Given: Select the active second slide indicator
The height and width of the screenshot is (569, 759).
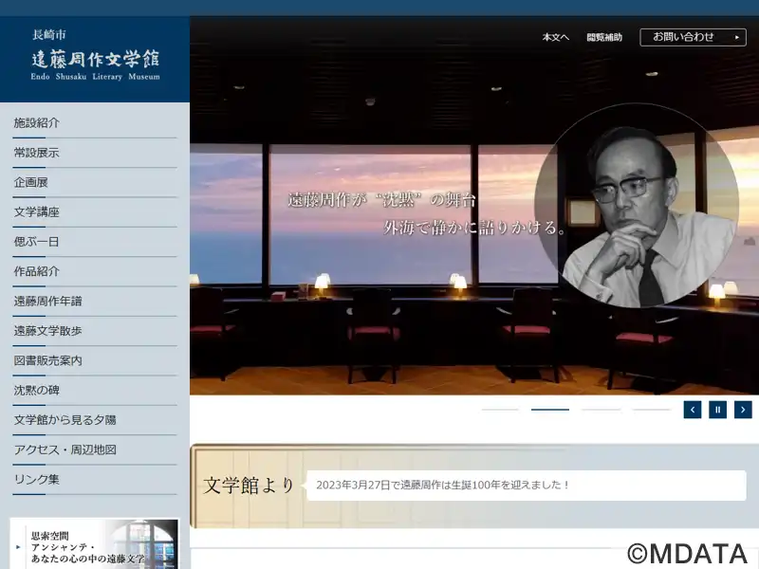Looking at the screenshot, I should pos(550,410).
